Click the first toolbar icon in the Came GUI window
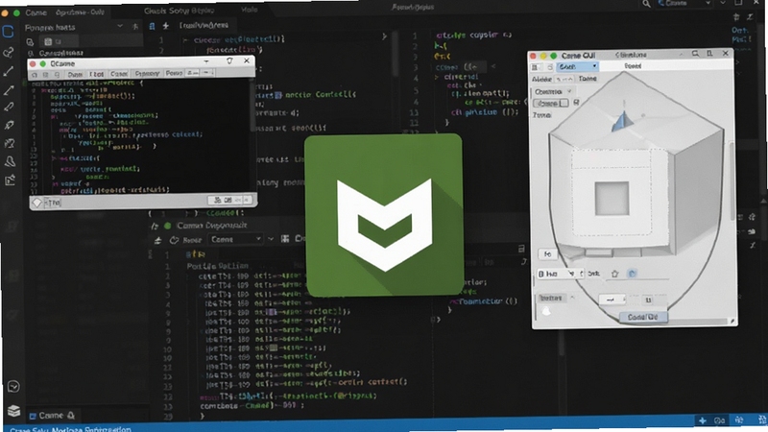Screen dimensions: 768x432 pos(536,67)
